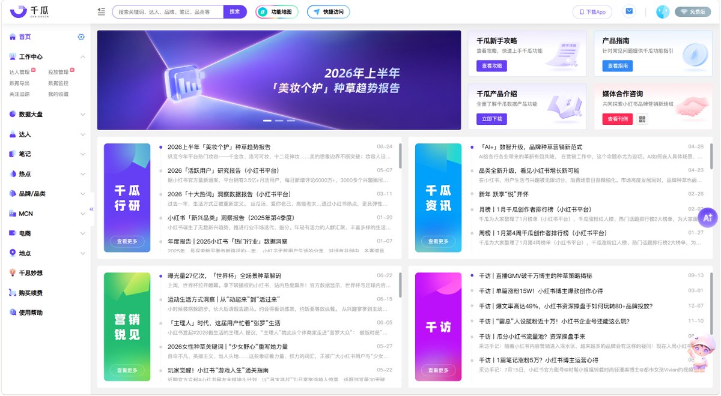Click 立即下载 on the 千瓜产品介绍 card

point(491,119)
